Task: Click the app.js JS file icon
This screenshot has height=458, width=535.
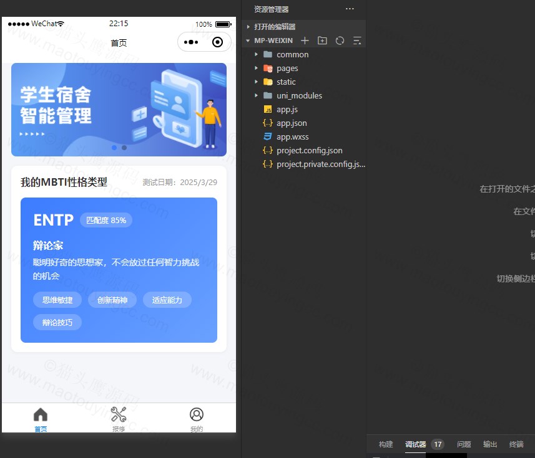Action: pyautogui.click(x=268, y=109)
